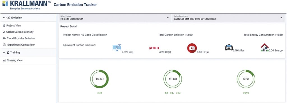Click the Experiment Comparison scales icon
The image size is (287, 104).
click(4, 45)
